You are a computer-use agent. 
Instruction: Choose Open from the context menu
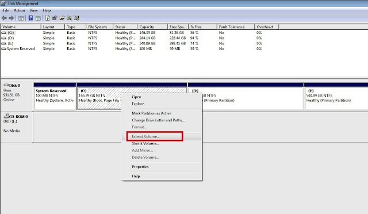162,97
